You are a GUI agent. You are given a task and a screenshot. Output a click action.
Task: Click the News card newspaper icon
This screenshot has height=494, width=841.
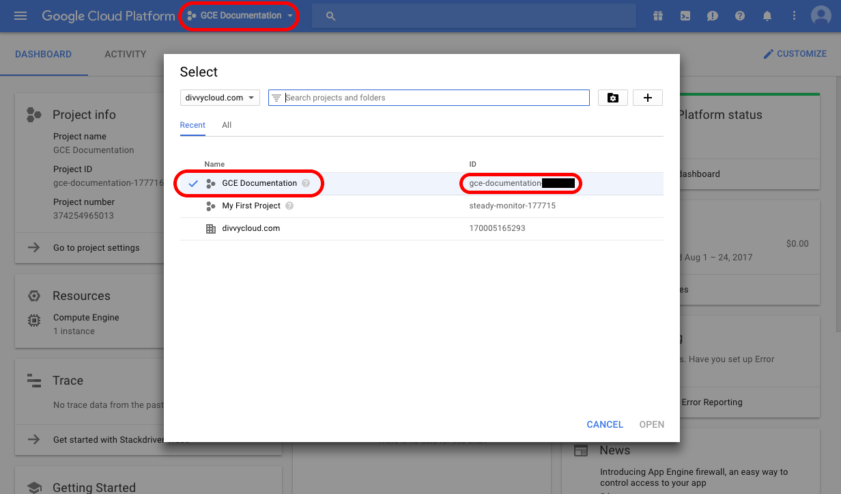tap(581, 450)
